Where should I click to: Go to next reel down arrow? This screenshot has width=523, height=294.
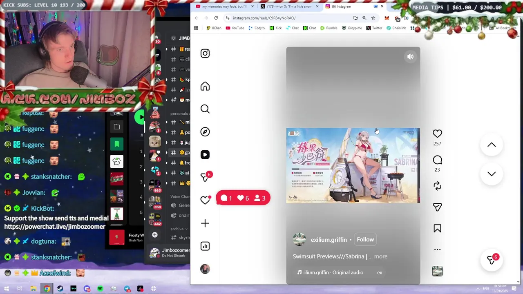point(492,174)
